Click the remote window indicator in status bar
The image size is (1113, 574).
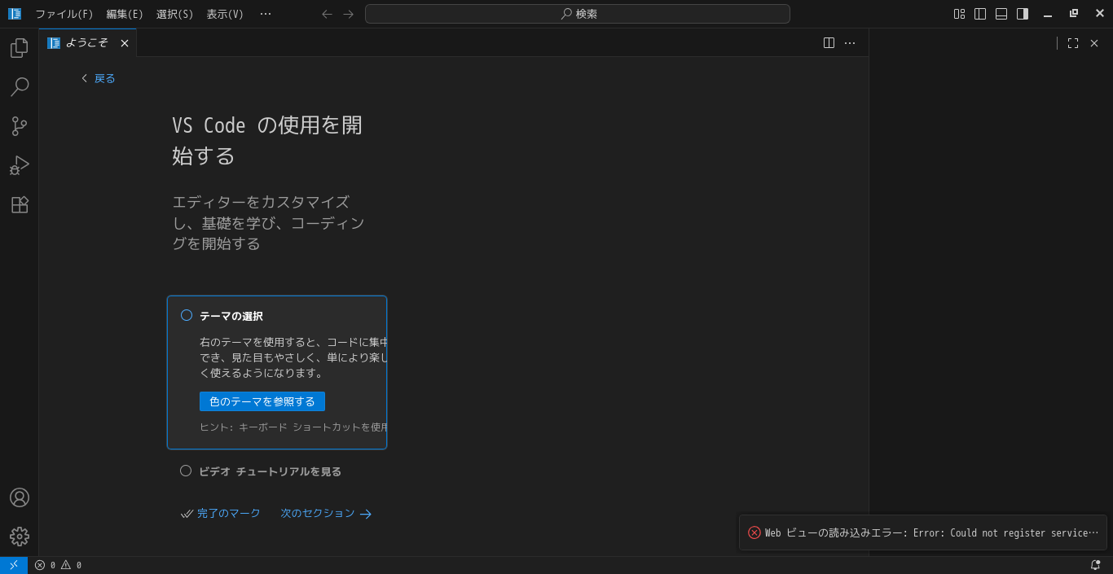click(x=14, y=565)
